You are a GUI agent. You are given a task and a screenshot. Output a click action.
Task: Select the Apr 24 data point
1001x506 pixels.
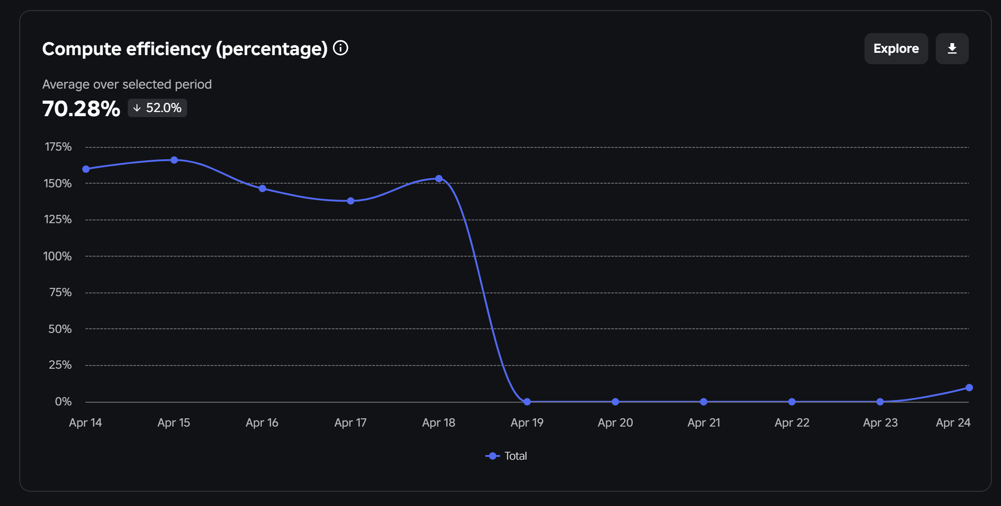(969, 388)
